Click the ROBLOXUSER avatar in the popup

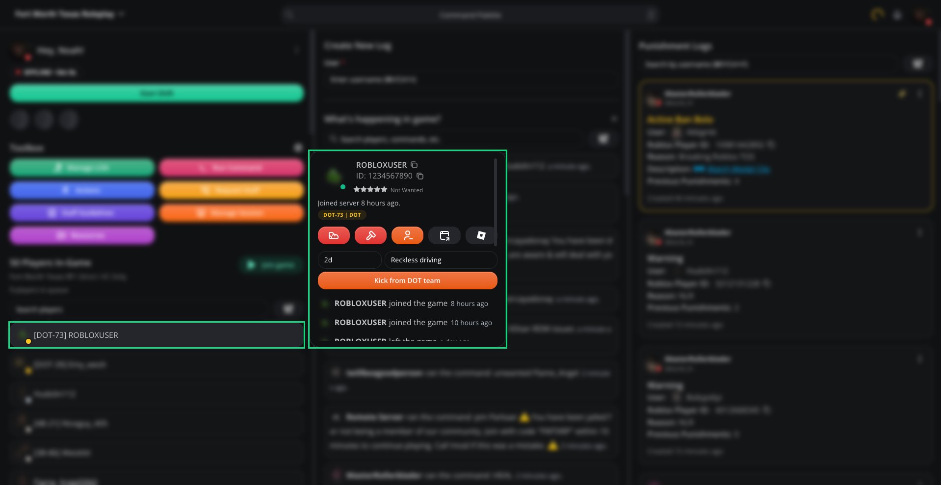point(334,176)
